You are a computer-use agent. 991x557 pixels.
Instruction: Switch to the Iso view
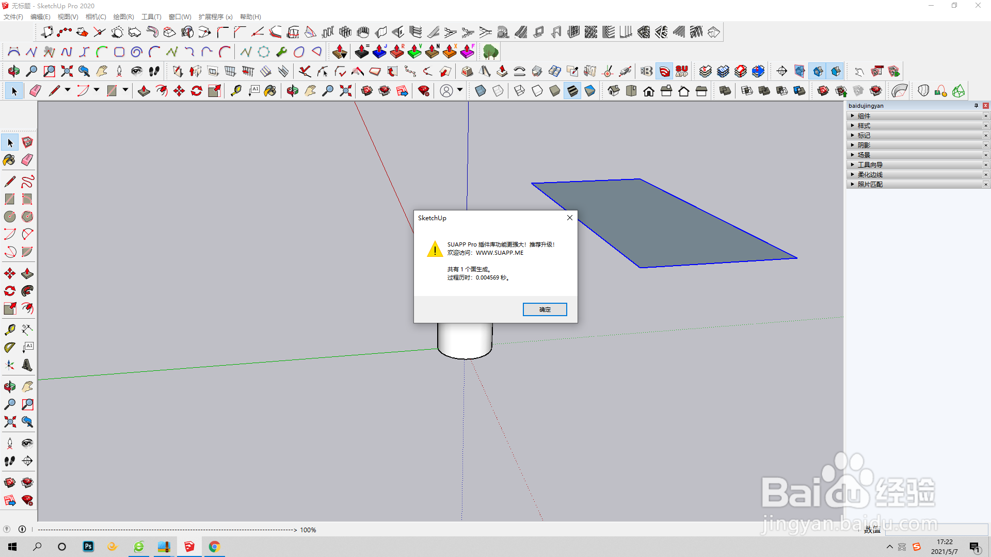tap(614, 91)
